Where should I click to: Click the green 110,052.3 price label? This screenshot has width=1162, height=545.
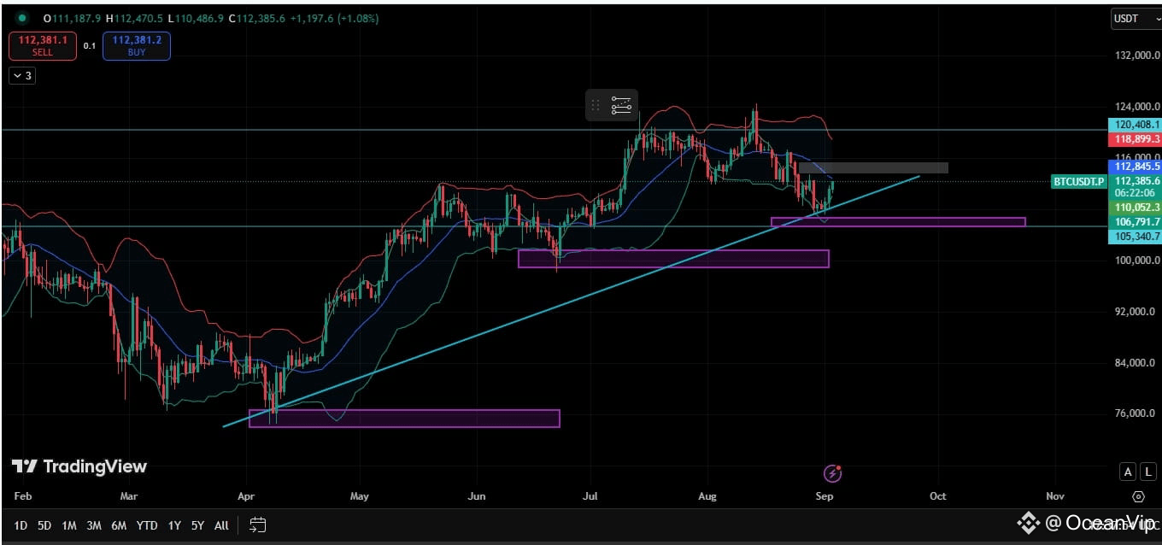point(1135,208)
